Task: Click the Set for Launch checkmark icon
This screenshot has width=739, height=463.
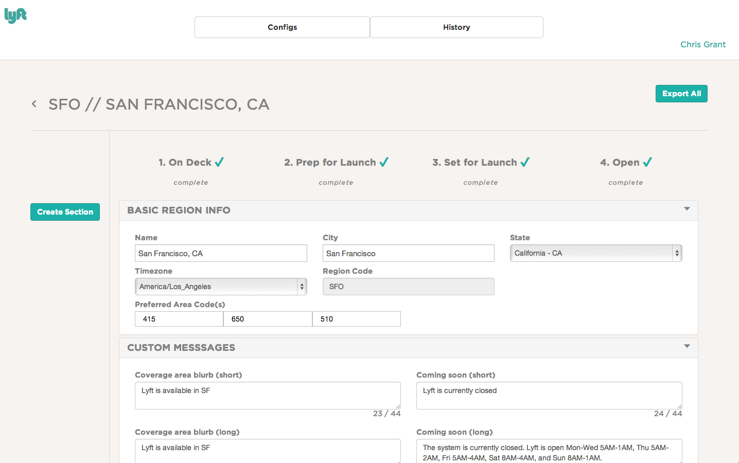Action: (x=525, y=162)
